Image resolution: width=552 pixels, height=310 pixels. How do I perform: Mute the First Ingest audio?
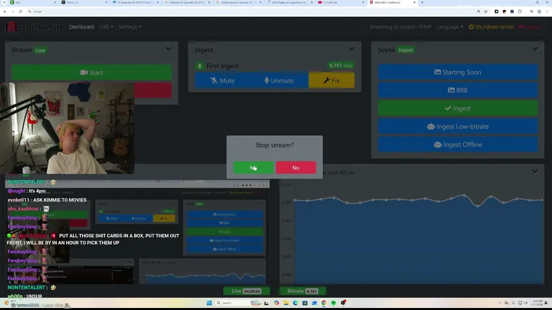tap(223, 81)
